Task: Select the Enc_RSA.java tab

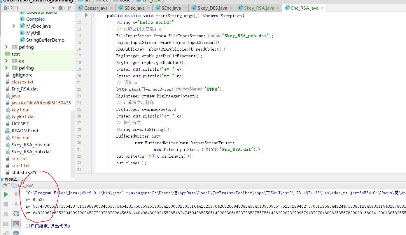Action: click(304, 8)
